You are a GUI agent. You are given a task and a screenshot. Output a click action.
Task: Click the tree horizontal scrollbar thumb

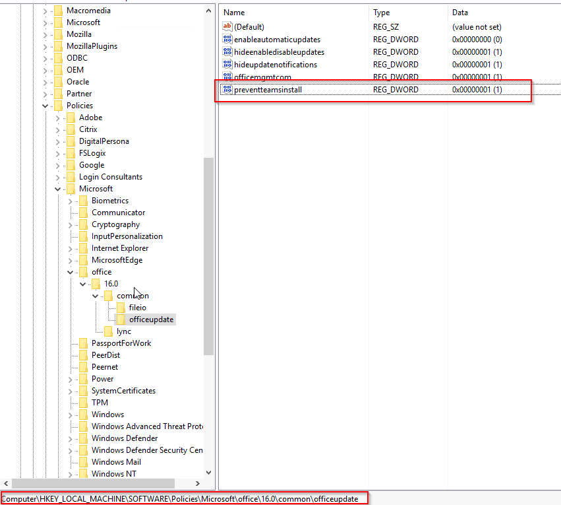tap(94, 483)
